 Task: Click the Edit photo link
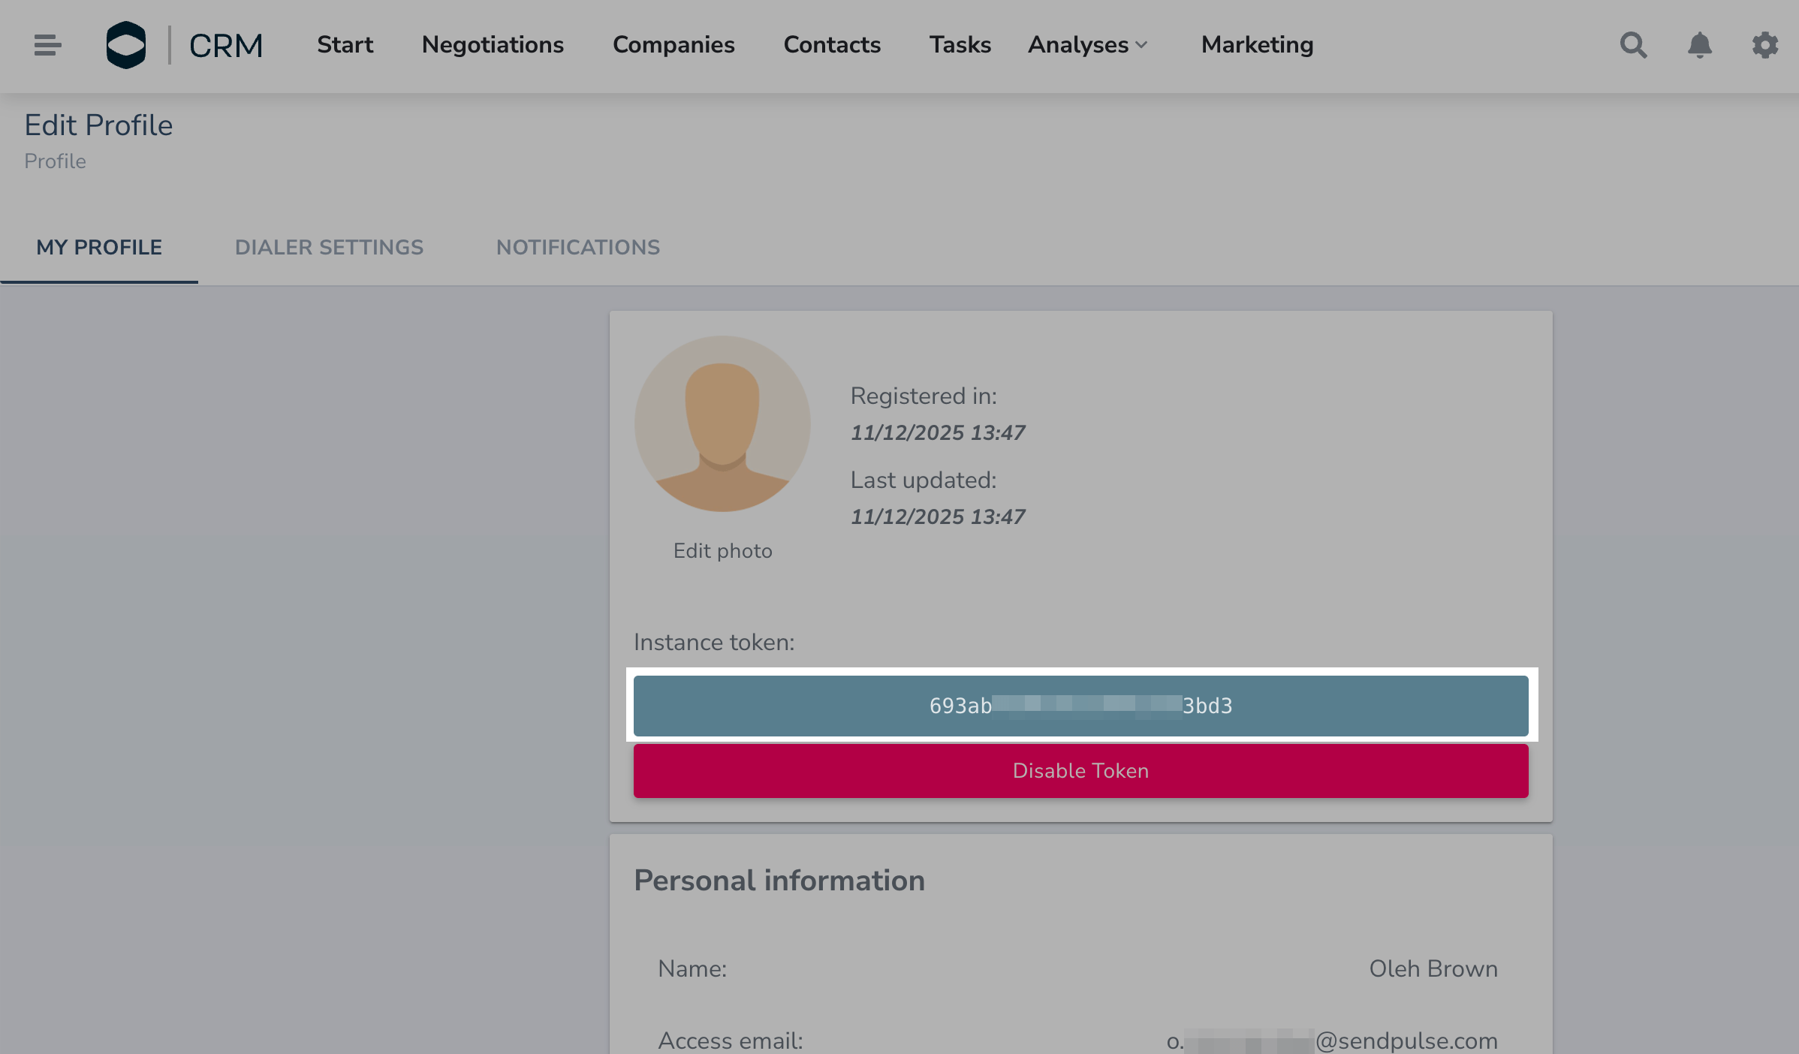pyautogui.click(x=722, y=550)
